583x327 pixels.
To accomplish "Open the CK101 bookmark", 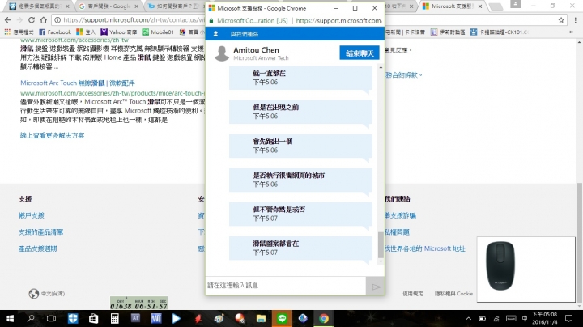I will pyautogui.click(x=499, y=32).
